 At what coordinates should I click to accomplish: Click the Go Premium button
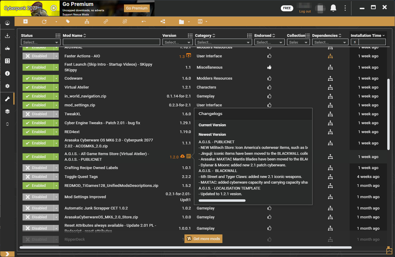[x=137, y=8]
